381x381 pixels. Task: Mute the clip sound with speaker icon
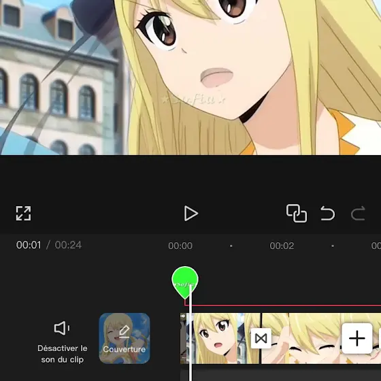[x=62, y=328]
